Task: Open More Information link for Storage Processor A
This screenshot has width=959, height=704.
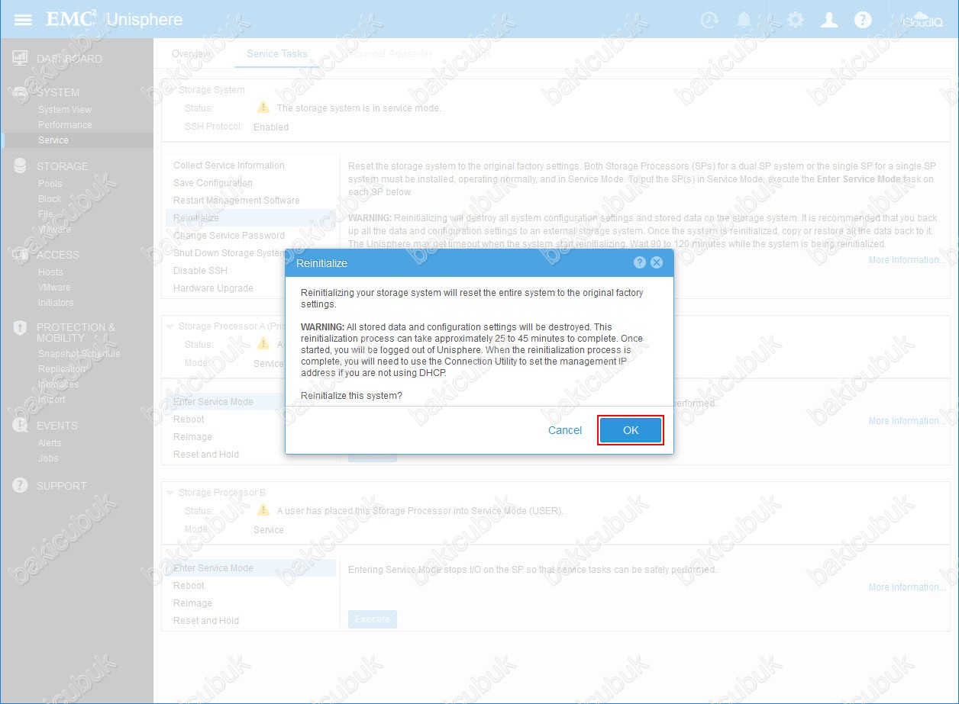Action: [907, 421]
